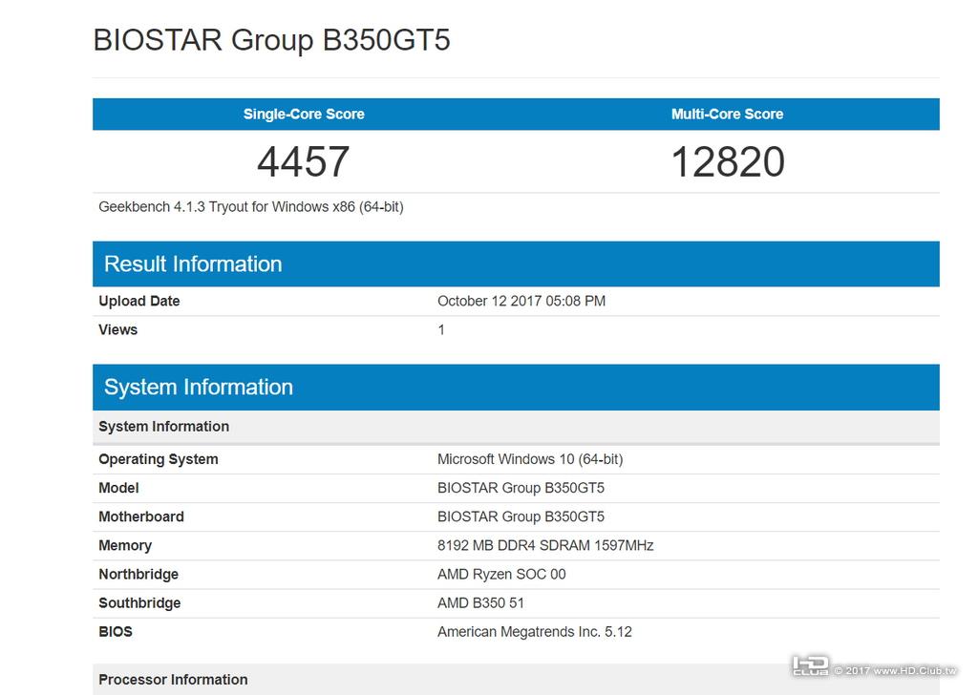The height and width of the screenshot is (695, 978).
Task: Click the Memory label
Action: [x=125, y=545]
